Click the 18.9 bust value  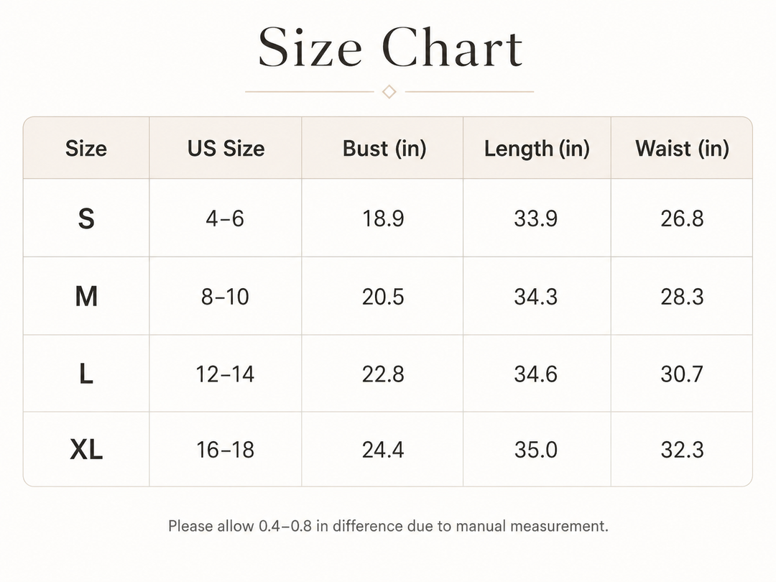383,218
